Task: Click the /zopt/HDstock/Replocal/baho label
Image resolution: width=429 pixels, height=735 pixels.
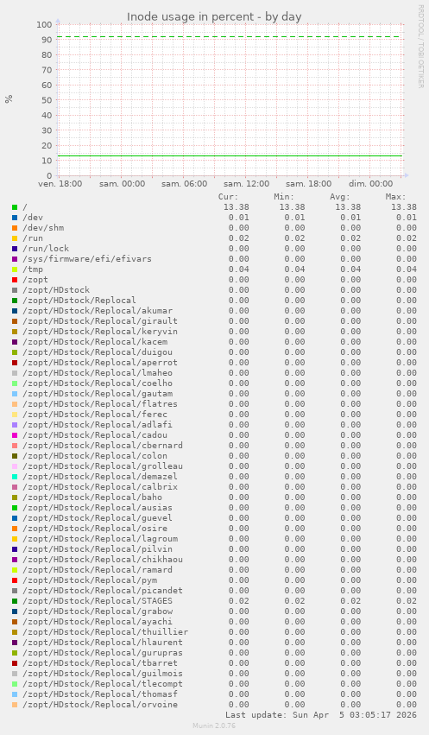Action: (x=92, y=497)
